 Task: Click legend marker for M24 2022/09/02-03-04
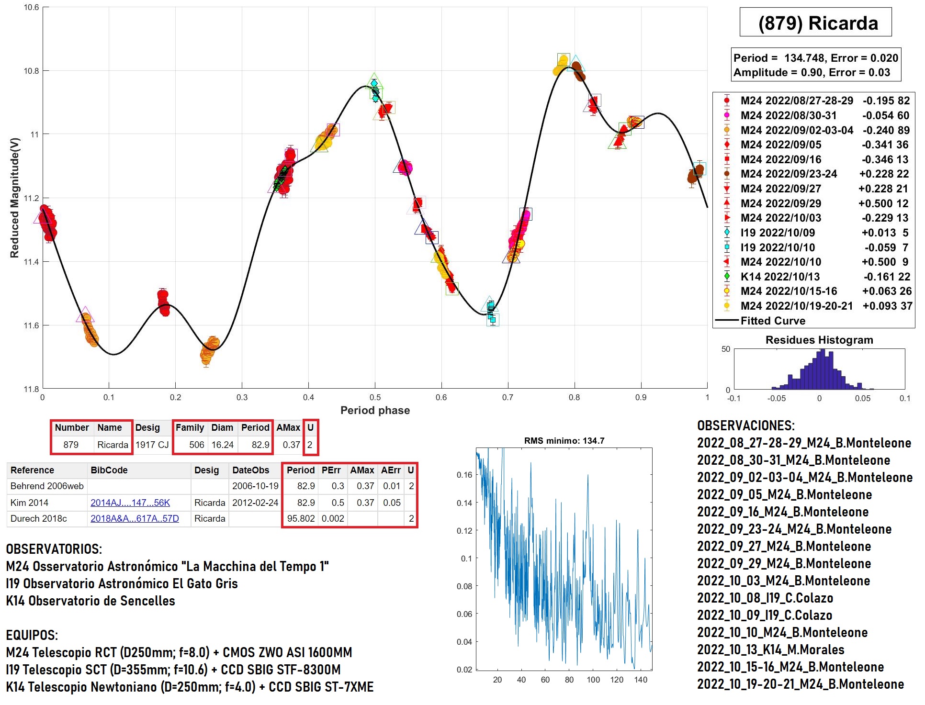[x=727, y=130]
